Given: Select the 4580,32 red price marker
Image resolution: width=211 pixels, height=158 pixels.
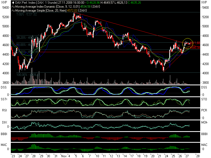Looking at the screenshot, I should tap(195, 48).
